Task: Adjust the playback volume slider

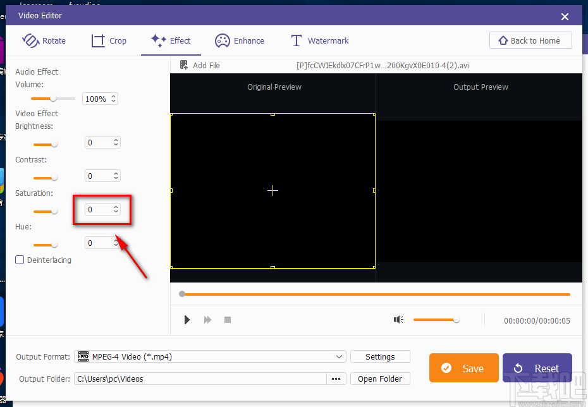Action: [x=436, y=320]
